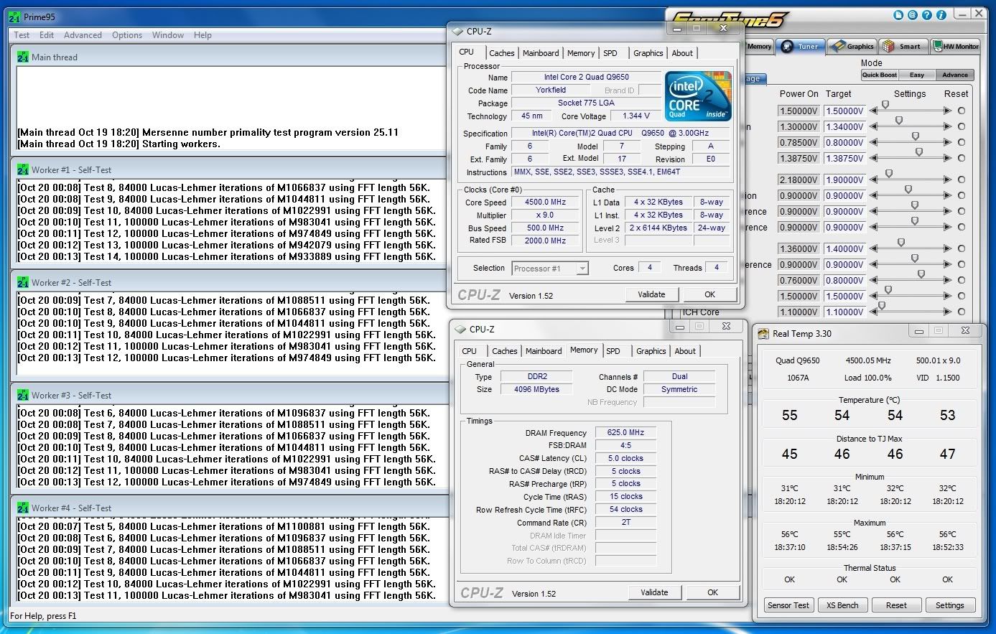
Task: Click the Core Speed 4500.0 MHz value
Action: click(x=546, y=202)
